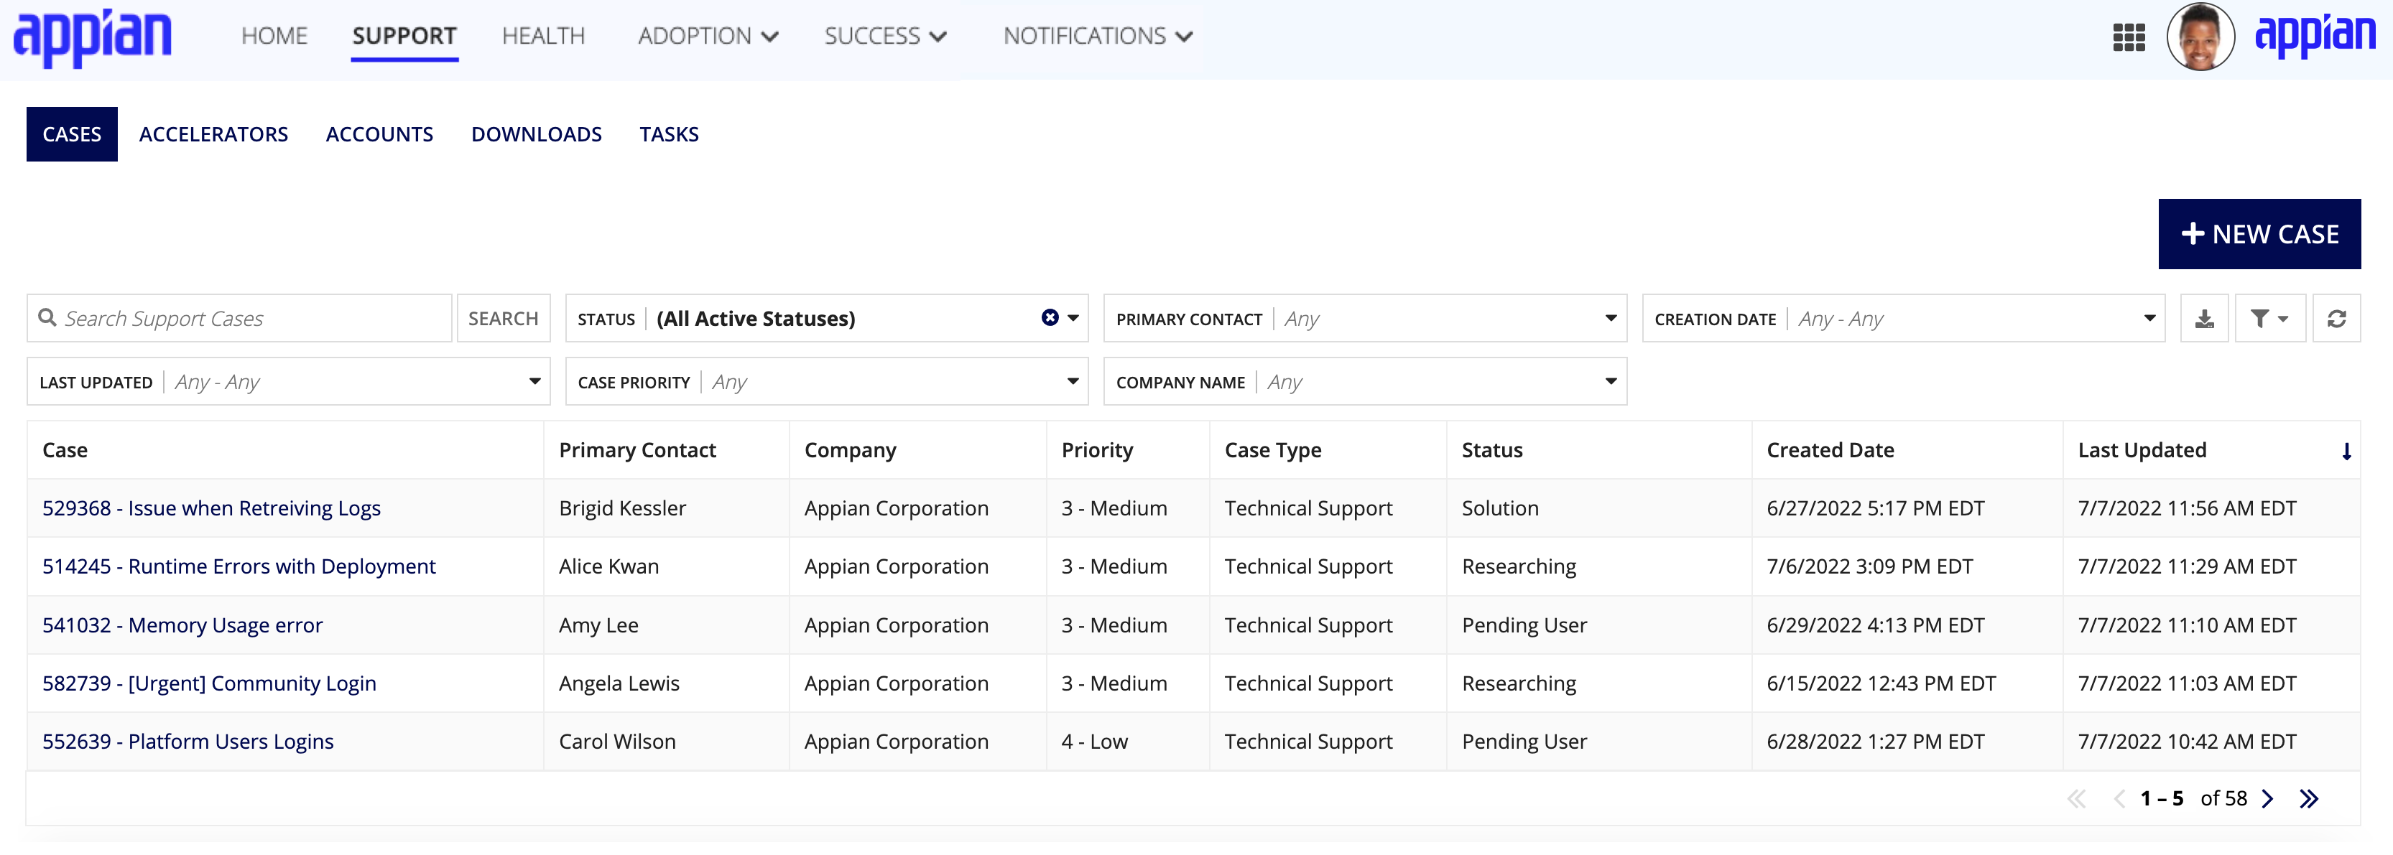Viewport: 2393px width, 855px height.
Task: Click the Last Updated sort arrow
Action: (2346, 451)
